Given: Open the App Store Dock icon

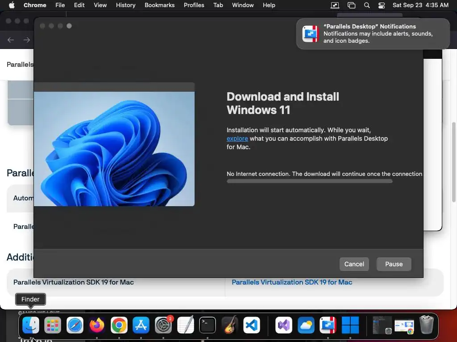Looking at the screenshot, I should [x=141, y=325].
